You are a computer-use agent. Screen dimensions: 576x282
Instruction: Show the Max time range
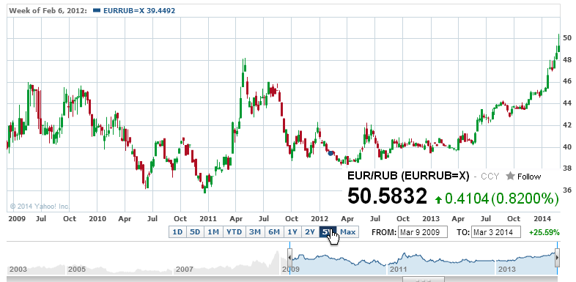coord(348,232)
